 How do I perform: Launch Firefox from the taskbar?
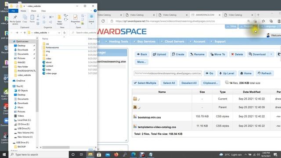click(116, 154)
